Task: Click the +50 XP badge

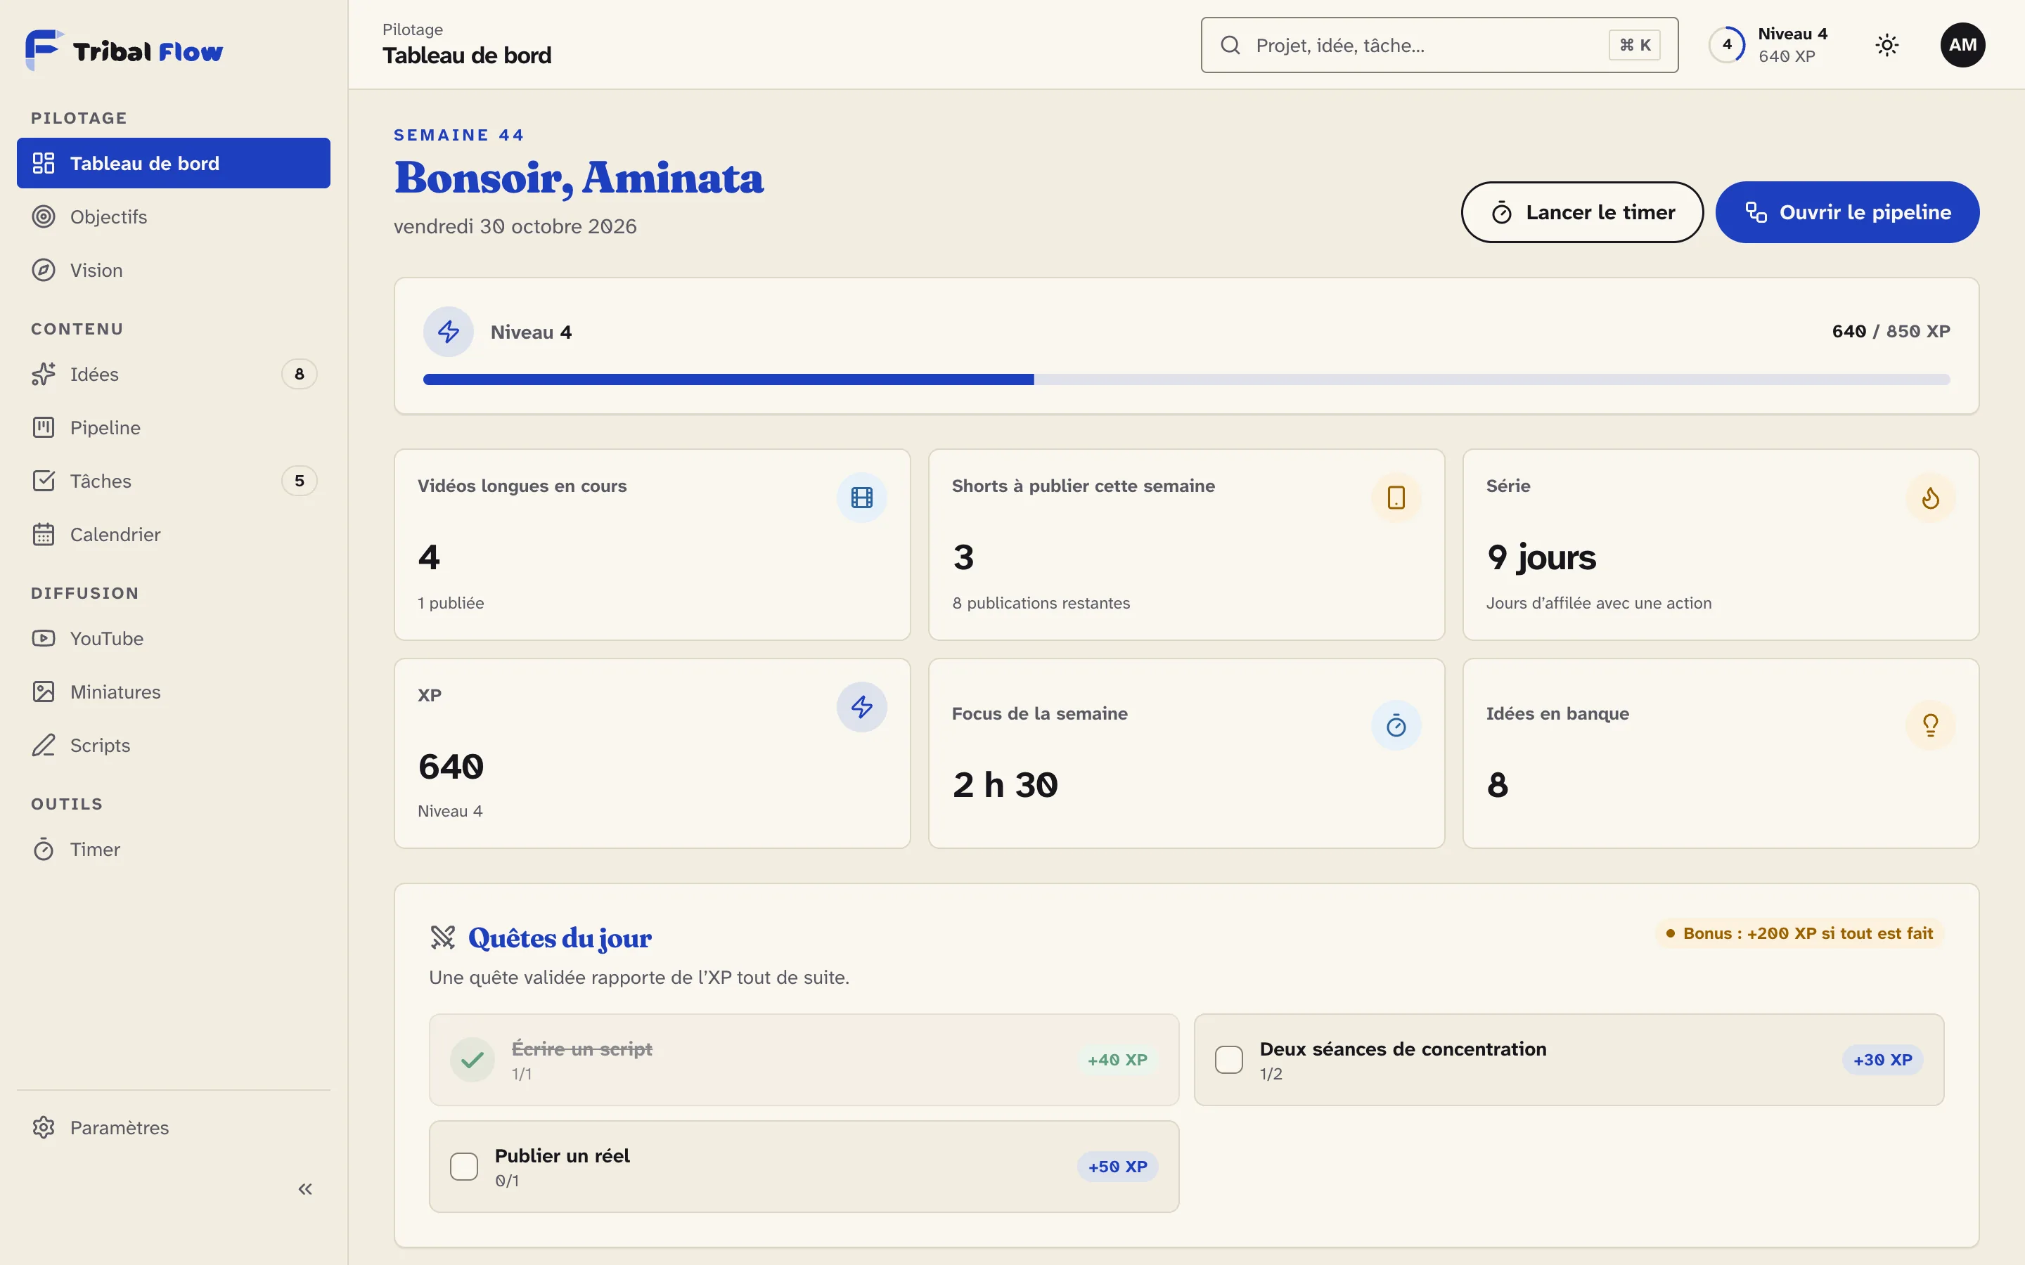Action: point(1117,1167)
